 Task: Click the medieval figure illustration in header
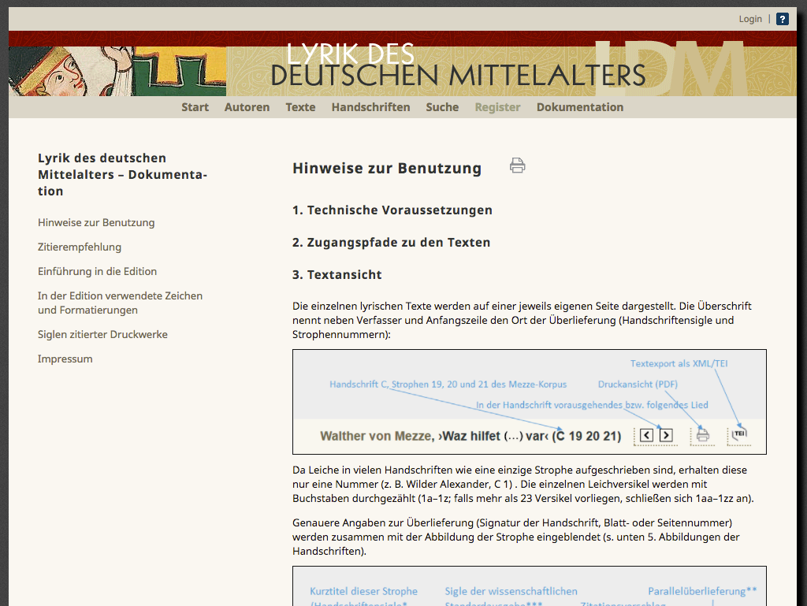click(x=117, y=71)
